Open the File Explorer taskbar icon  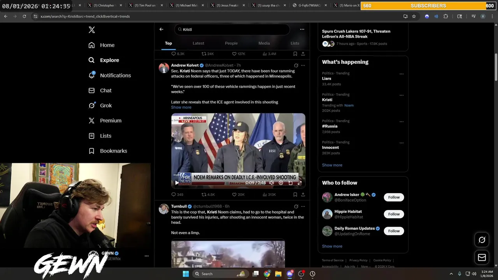tap(278, 274)
